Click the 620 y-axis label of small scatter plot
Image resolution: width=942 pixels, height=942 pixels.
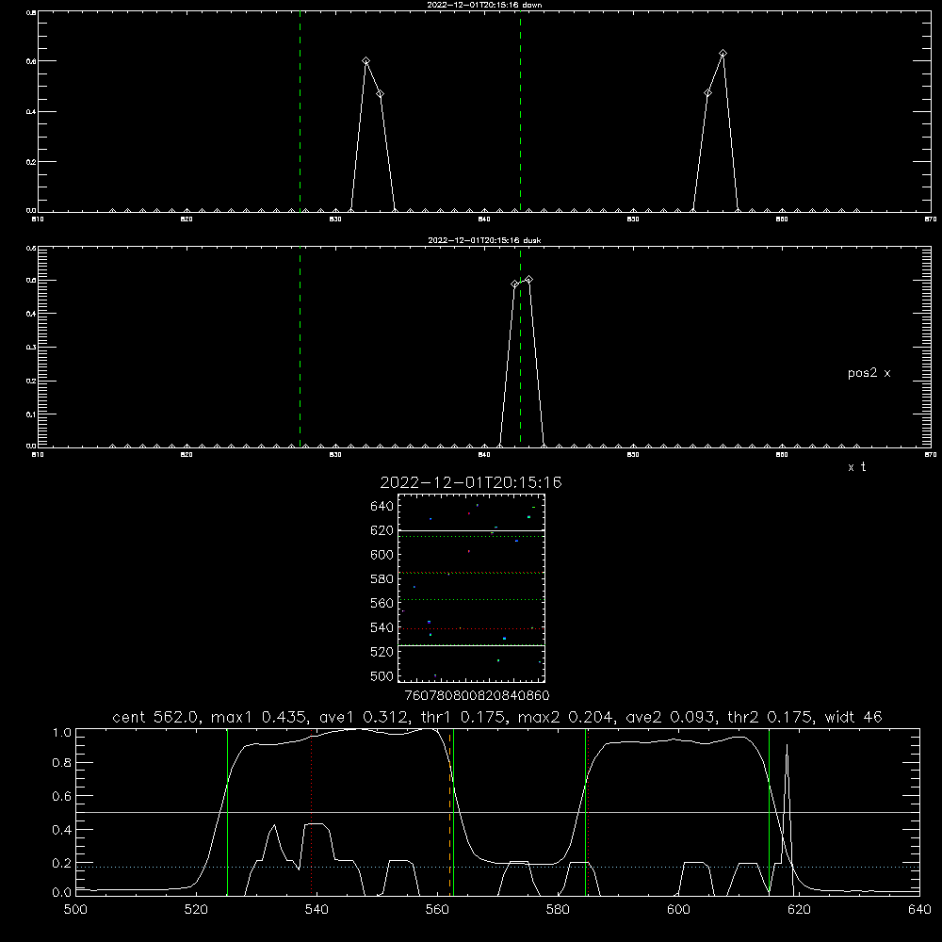point(382,530)
